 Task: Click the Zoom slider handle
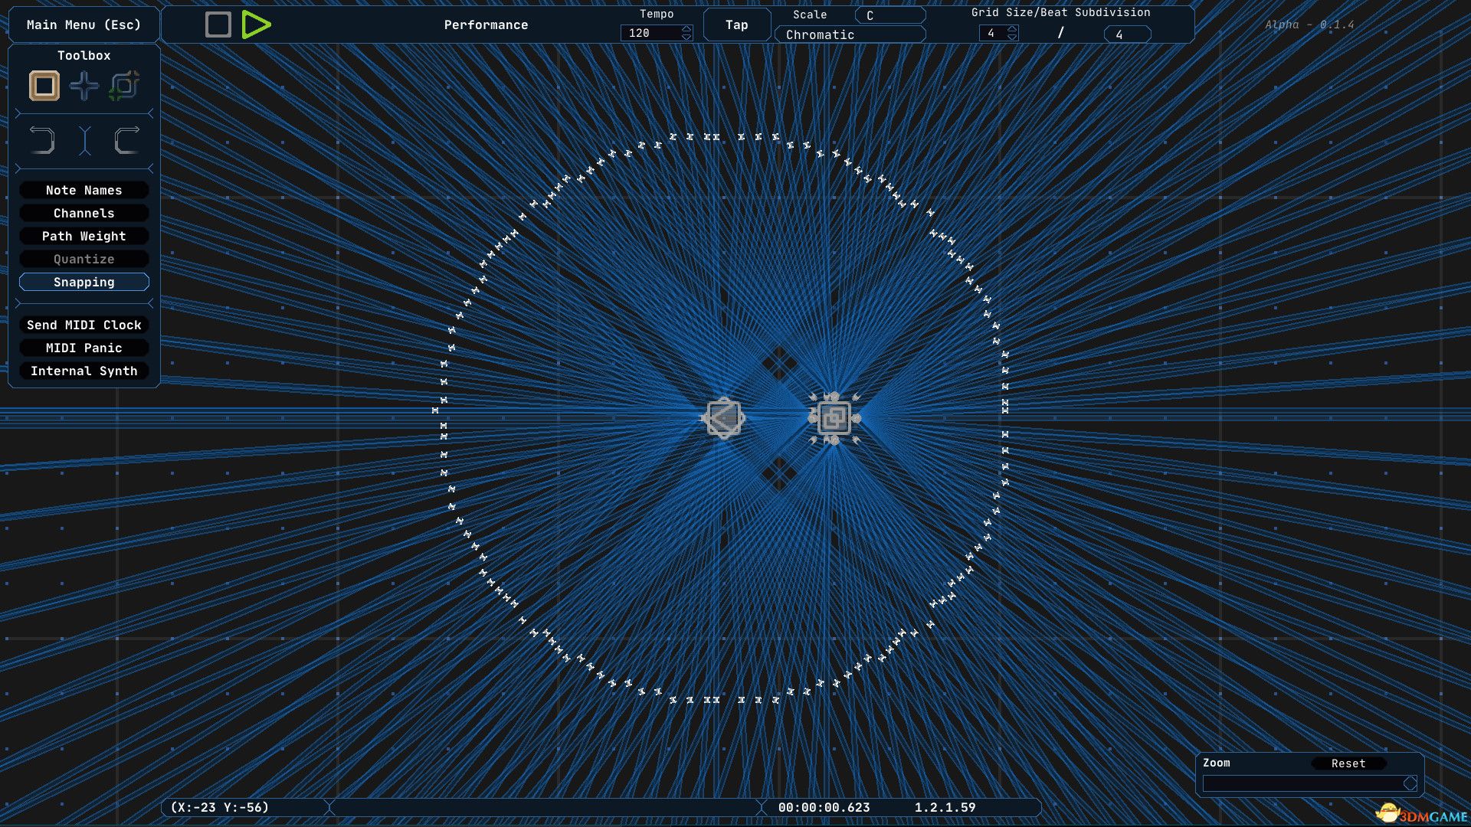[1410, 783]
